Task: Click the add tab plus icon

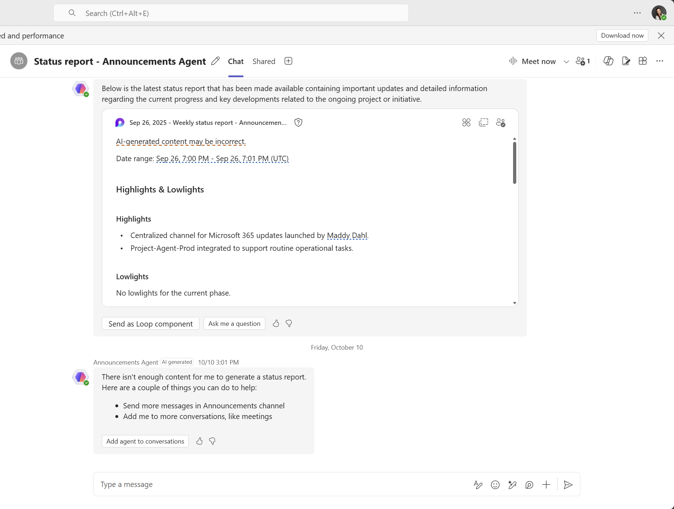Action: (288, 61)
